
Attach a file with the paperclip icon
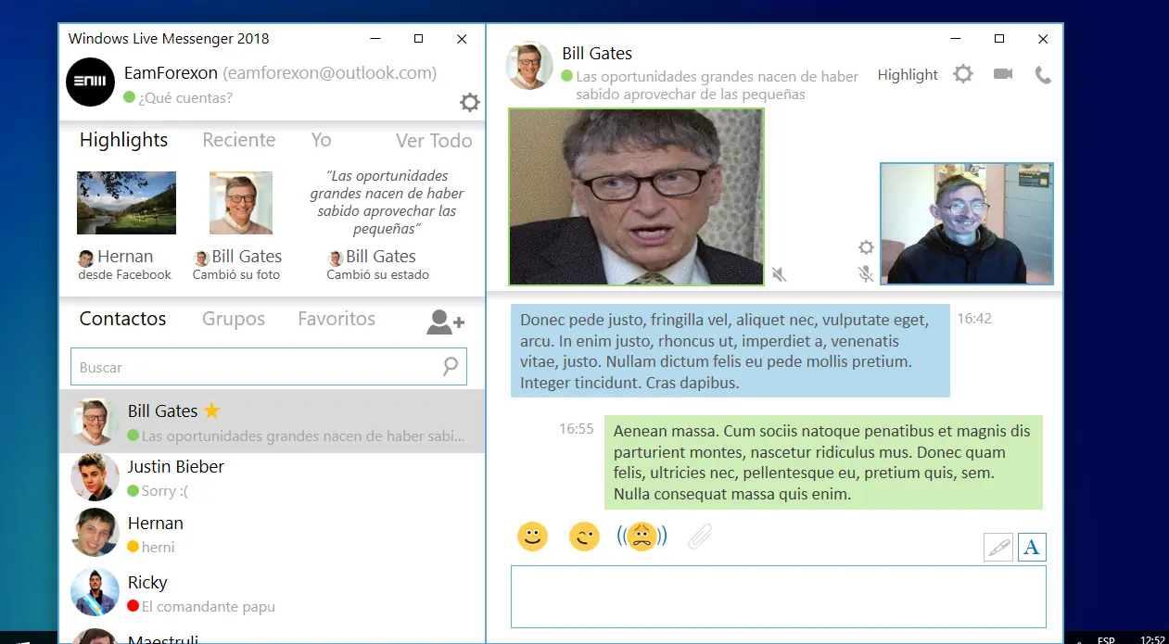(x=700, y=537)
